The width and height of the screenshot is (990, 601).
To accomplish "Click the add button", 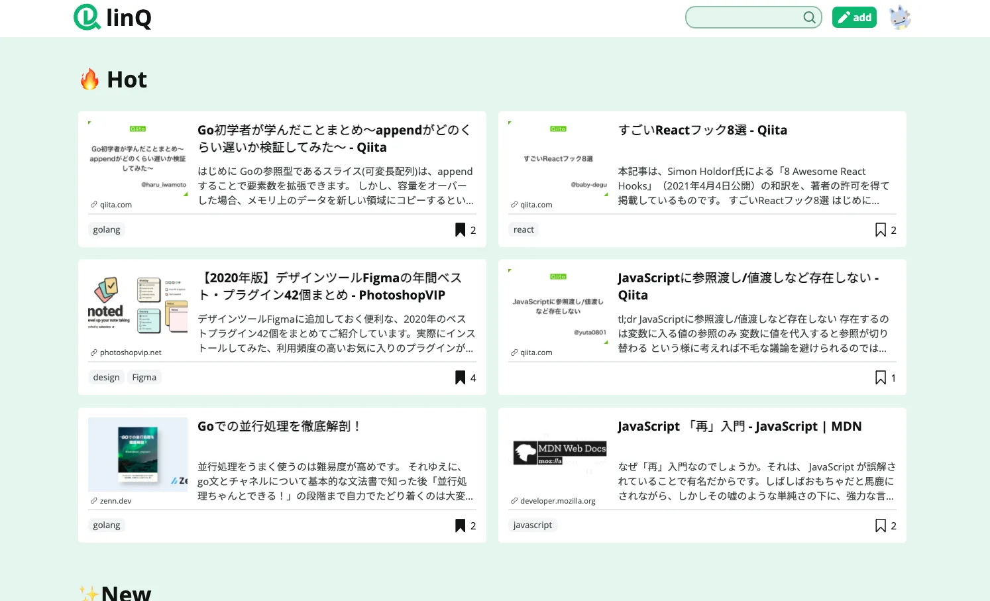I will coord(854,17).
